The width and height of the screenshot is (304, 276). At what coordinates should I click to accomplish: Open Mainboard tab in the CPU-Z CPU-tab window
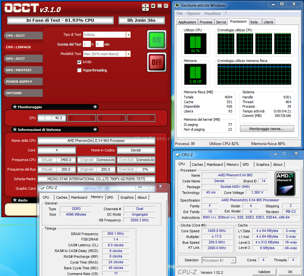pos(215,165)
